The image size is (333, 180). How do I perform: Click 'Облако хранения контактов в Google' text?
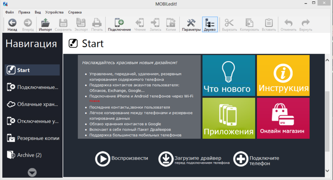[125, 124]
